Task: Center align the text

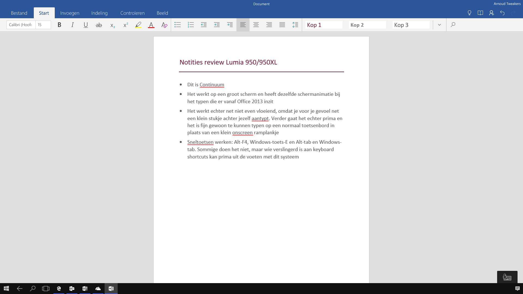Action: [x=256, y=25]
